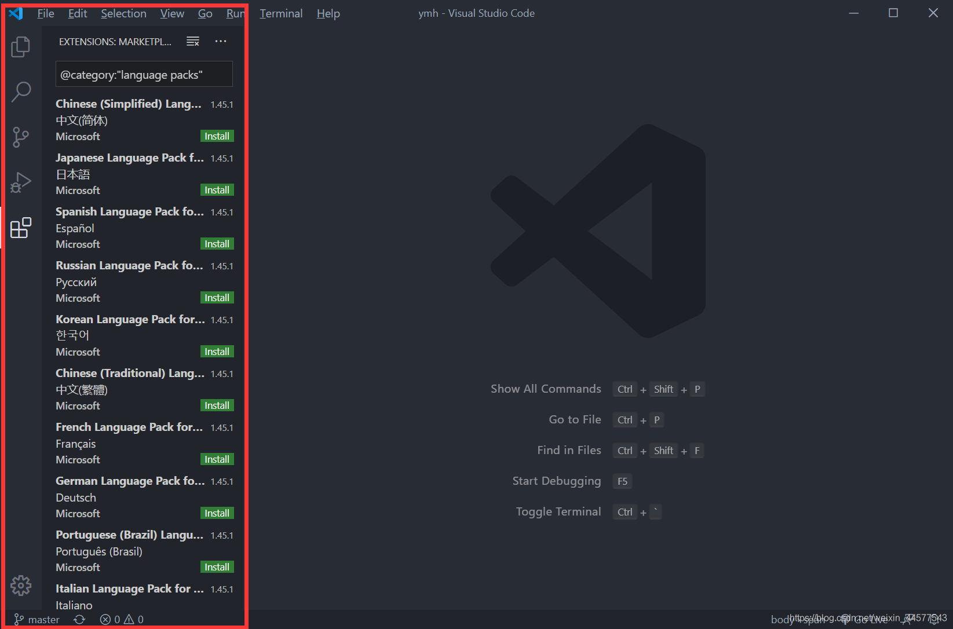Switch branch via master in status bar
The width and height of the screenshot is (953, 629).
[37, 619]
